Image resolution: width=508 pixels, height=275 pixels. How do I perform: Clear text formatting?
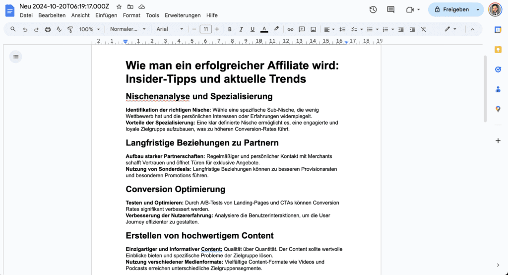pos(424,29)
